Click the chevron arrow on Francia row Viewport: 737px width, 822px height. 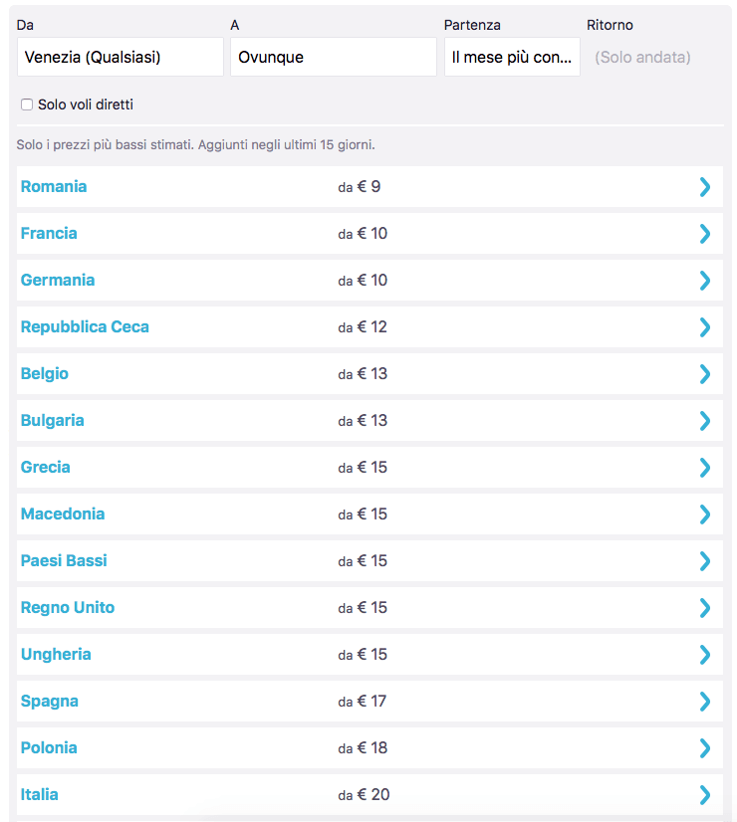tap(705, 234)
